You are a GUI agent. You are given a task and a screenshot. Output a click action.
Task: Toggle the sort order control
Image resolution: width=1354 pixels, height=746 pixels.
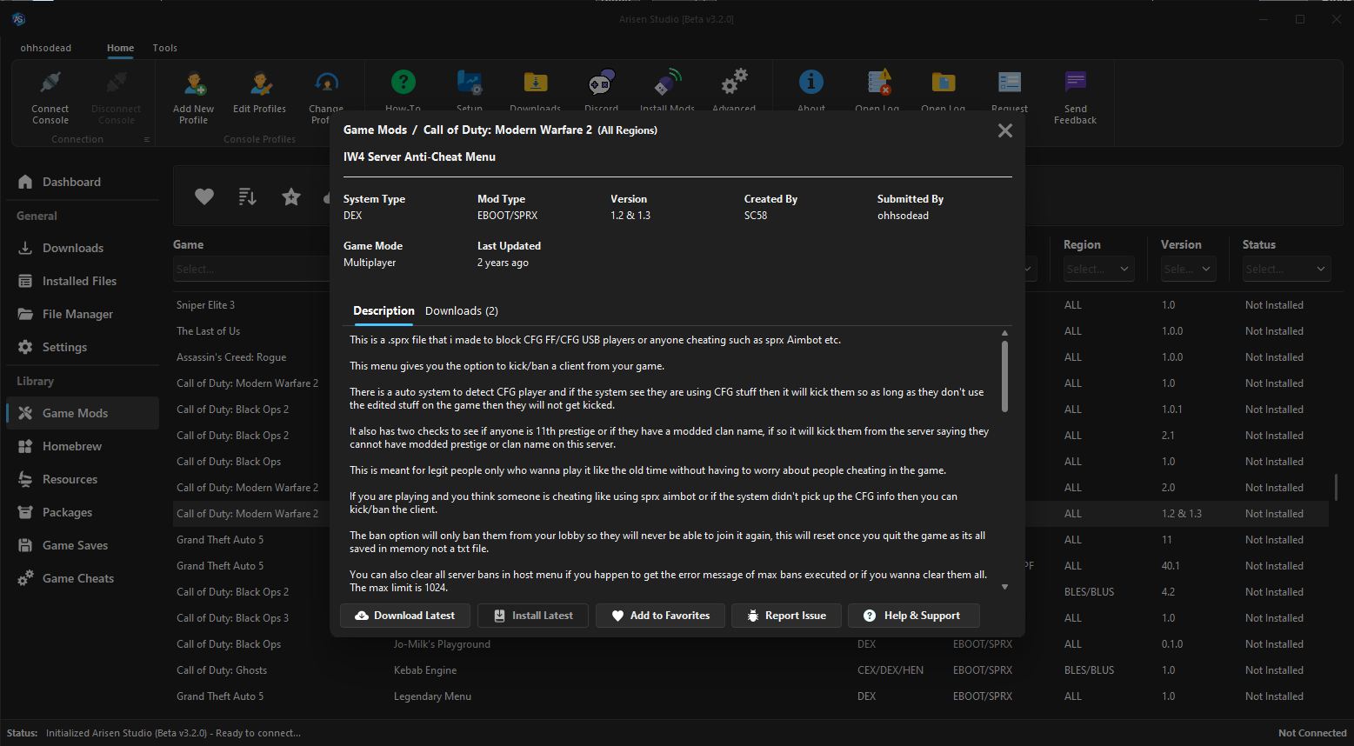pyautogui.click(x=247, y=196)
